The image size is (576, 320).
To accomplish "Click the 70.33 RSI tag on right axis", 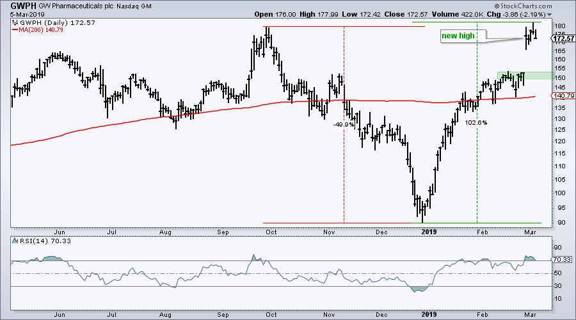I will [562, 259].
